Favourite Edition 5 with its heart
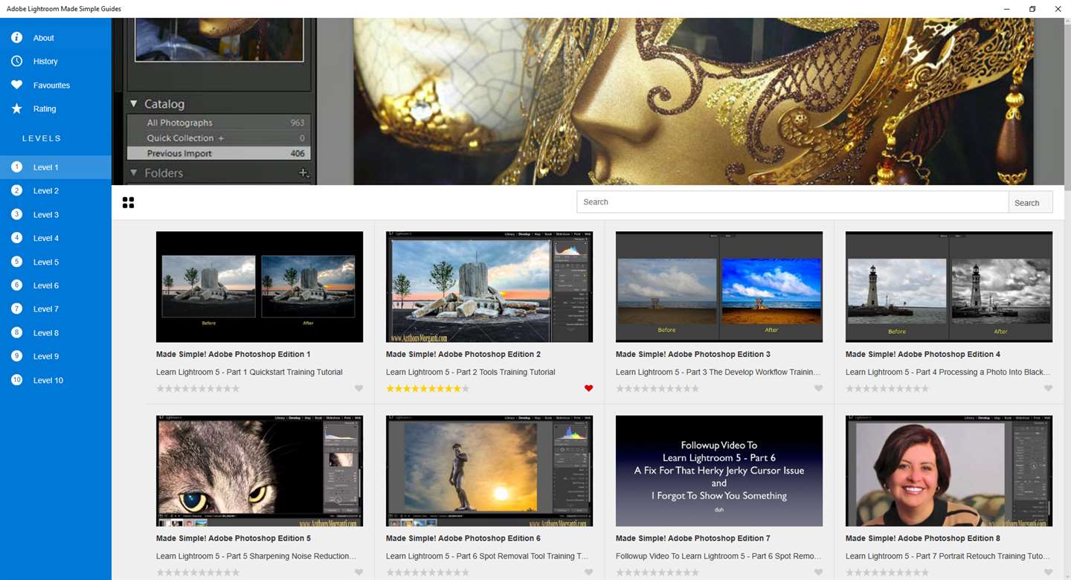The height and width of the screenshot is (580, 1071). 358,573
